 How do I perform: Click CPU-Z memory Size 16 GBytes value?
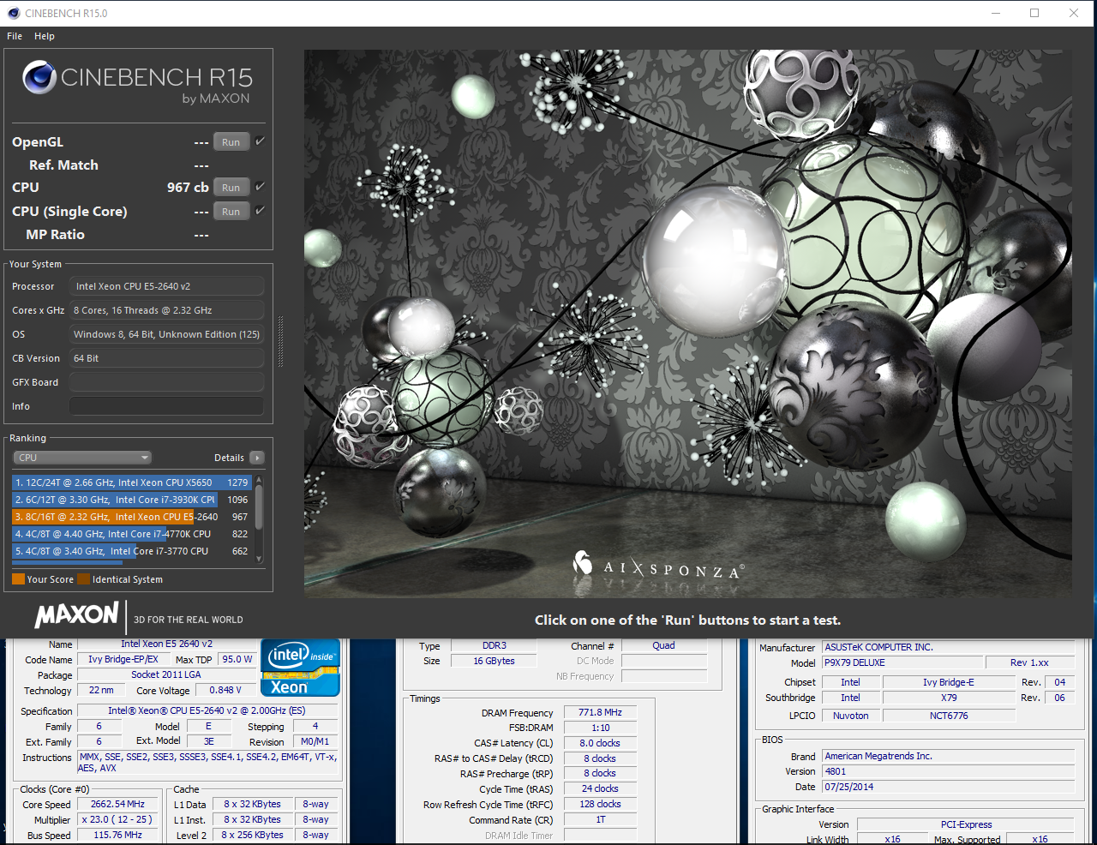click(494, 661)
